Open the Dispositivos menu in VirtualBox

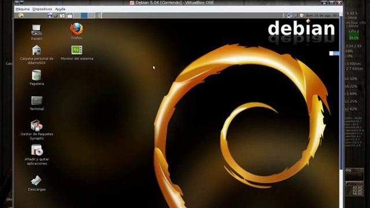click(x=42, y=9)
